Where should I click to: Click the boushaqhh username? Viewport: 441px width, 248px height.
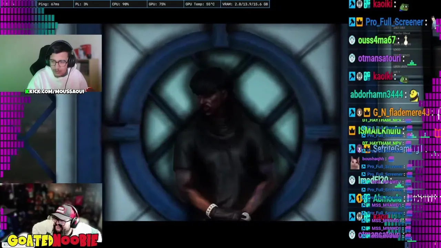click(x=373, y=159)
